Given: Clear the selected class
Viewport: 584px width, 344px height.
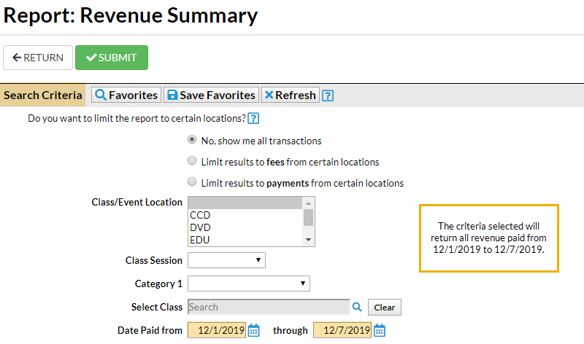Looking at the screenshot, I should coord(384,308).
